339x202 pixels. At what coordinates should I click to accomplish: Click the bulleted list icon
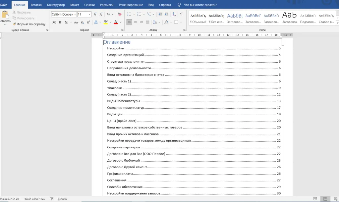(129, 14)
